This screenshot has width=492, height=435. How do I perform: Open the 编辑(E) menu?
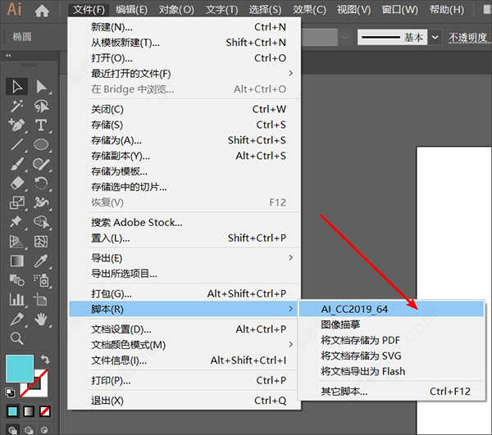[x=131, y=10]
